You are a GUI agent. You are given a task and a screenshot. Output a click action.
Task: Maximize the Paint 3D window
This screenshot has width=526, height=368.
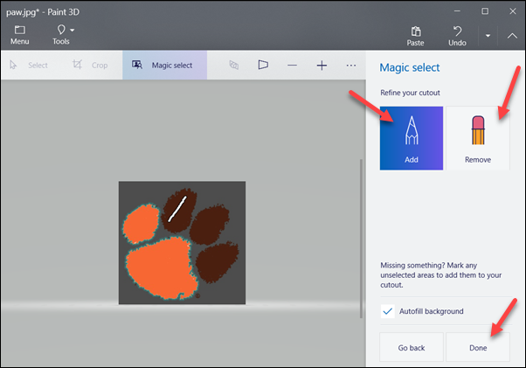tap(485, 11)
